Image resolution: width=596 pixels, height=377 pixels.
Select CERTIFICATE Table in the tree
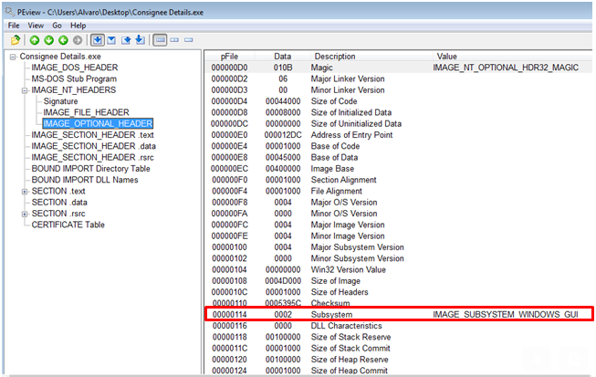(68, 225)
